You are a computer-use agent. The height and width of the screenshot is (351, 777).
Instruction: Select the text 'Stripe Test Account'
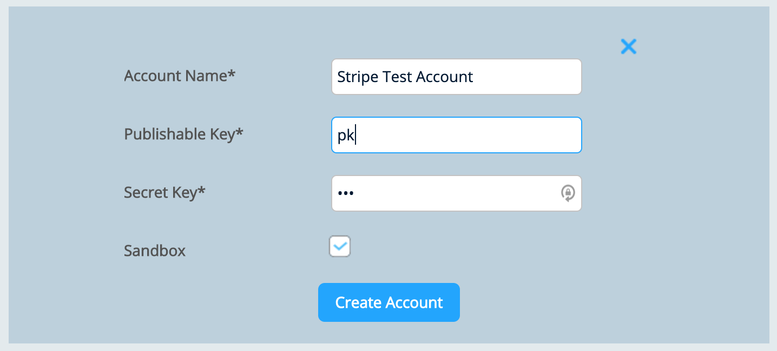pyautogui.click(x=405, y=76)
